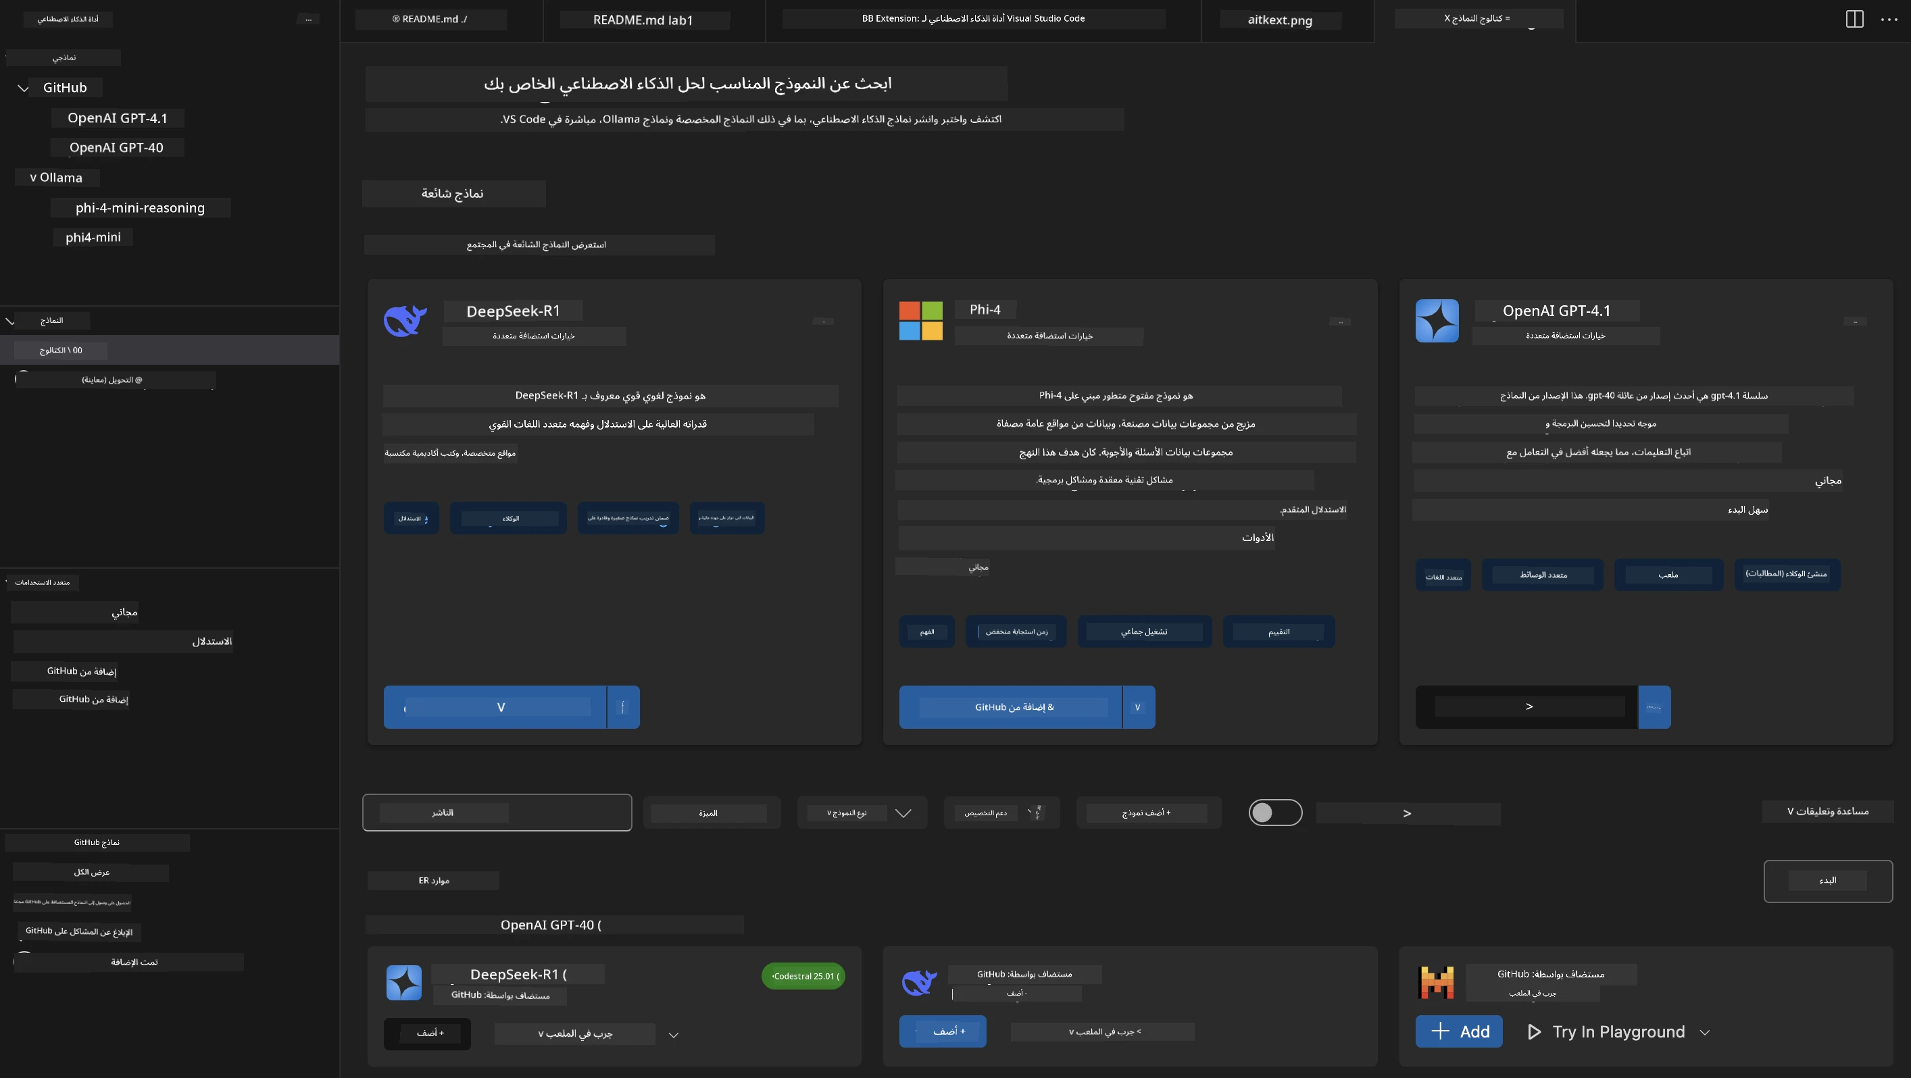1911x1078 pixels.
Task: Open the Phi-4 card options menu
Action: click(1340, 322)
